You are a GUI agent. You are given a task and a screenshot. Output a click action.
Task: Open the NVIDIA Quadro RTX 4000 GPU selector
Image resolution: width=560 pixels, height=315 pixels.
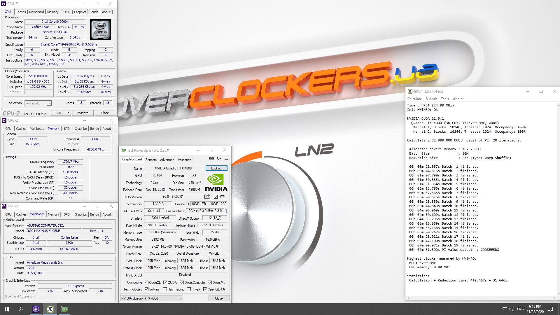(x=151, y=298)
